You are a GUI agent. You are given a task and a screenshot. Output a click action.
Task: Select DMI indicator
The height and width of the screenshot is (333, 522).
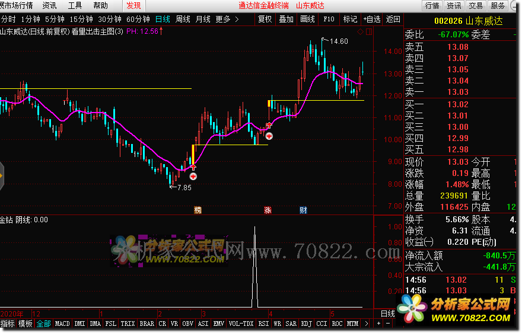pos(79,324)
